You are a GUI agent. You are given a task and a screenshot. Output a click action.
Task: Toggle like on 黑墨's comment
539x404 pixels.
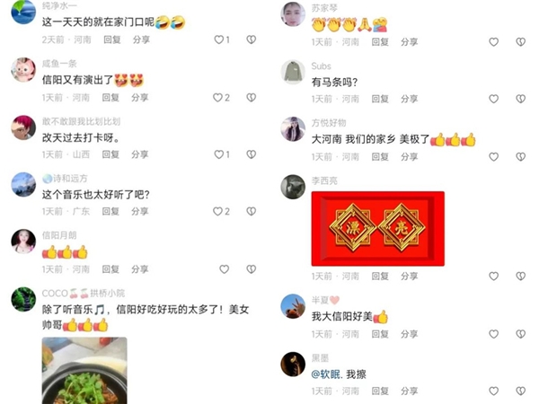click(493, 391)
